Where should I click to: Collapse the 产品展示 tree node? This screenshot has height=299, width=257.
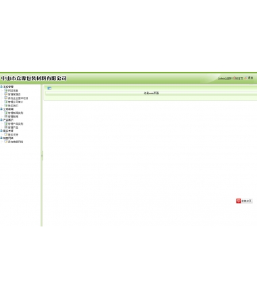point(1,120)
